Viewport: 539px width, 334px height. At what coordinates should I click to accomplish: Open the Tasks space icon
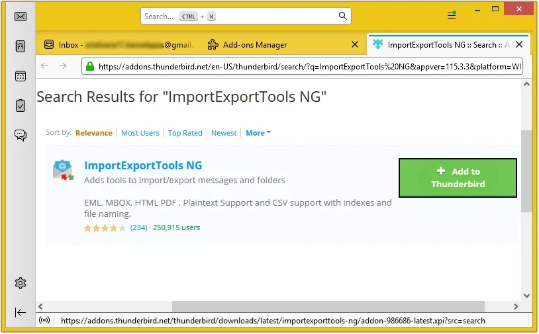pos(21,105)
